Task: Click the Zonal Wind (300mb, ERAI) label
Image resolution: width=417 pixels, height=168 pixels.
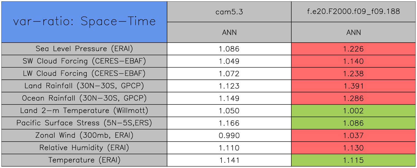Action: [84, 136]
